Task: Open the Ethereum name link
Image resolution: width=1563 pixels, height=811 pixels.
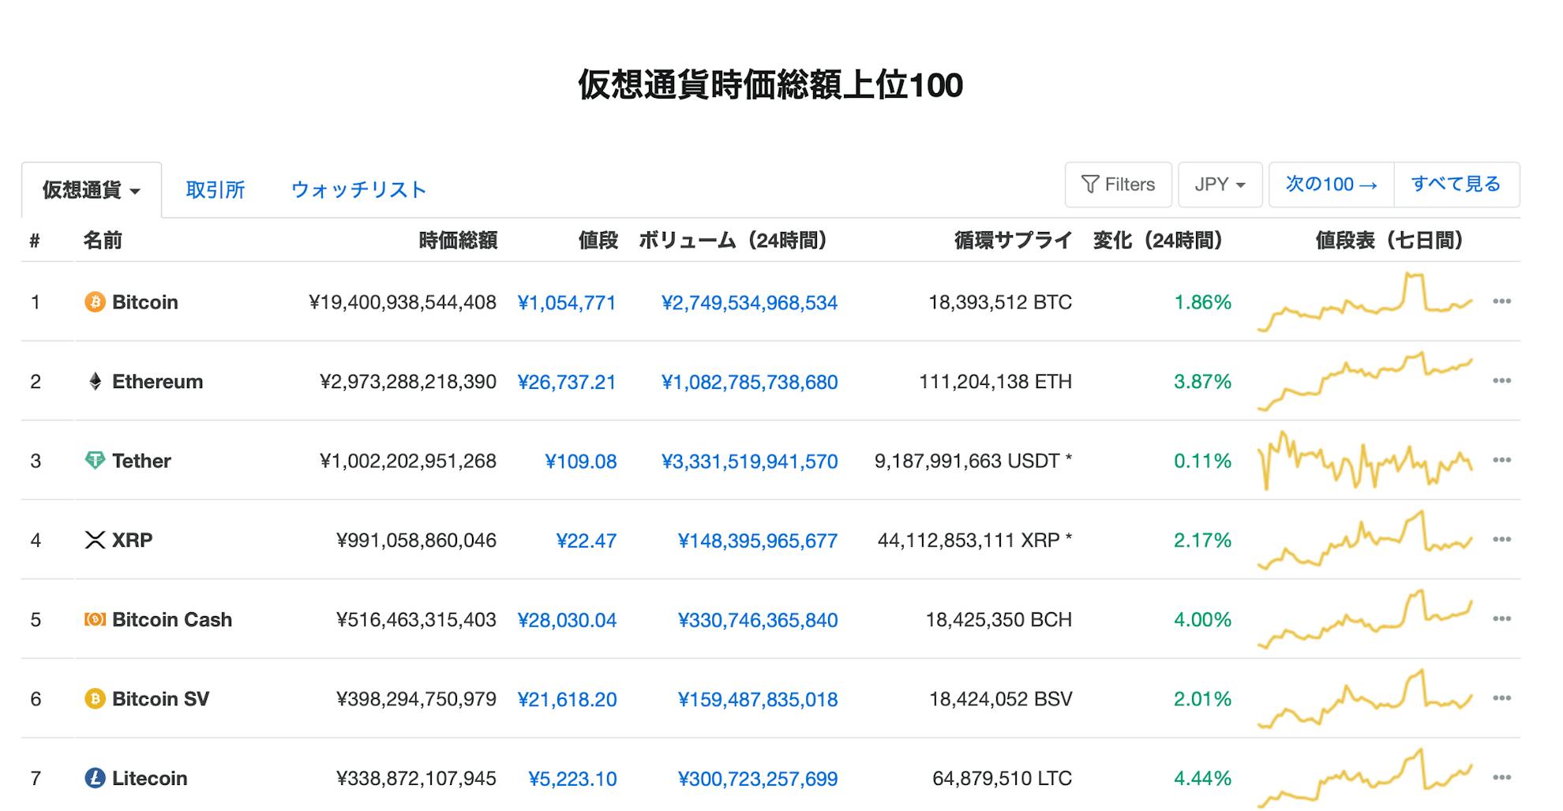Action: pyautogui.click(x=157, y=382)
